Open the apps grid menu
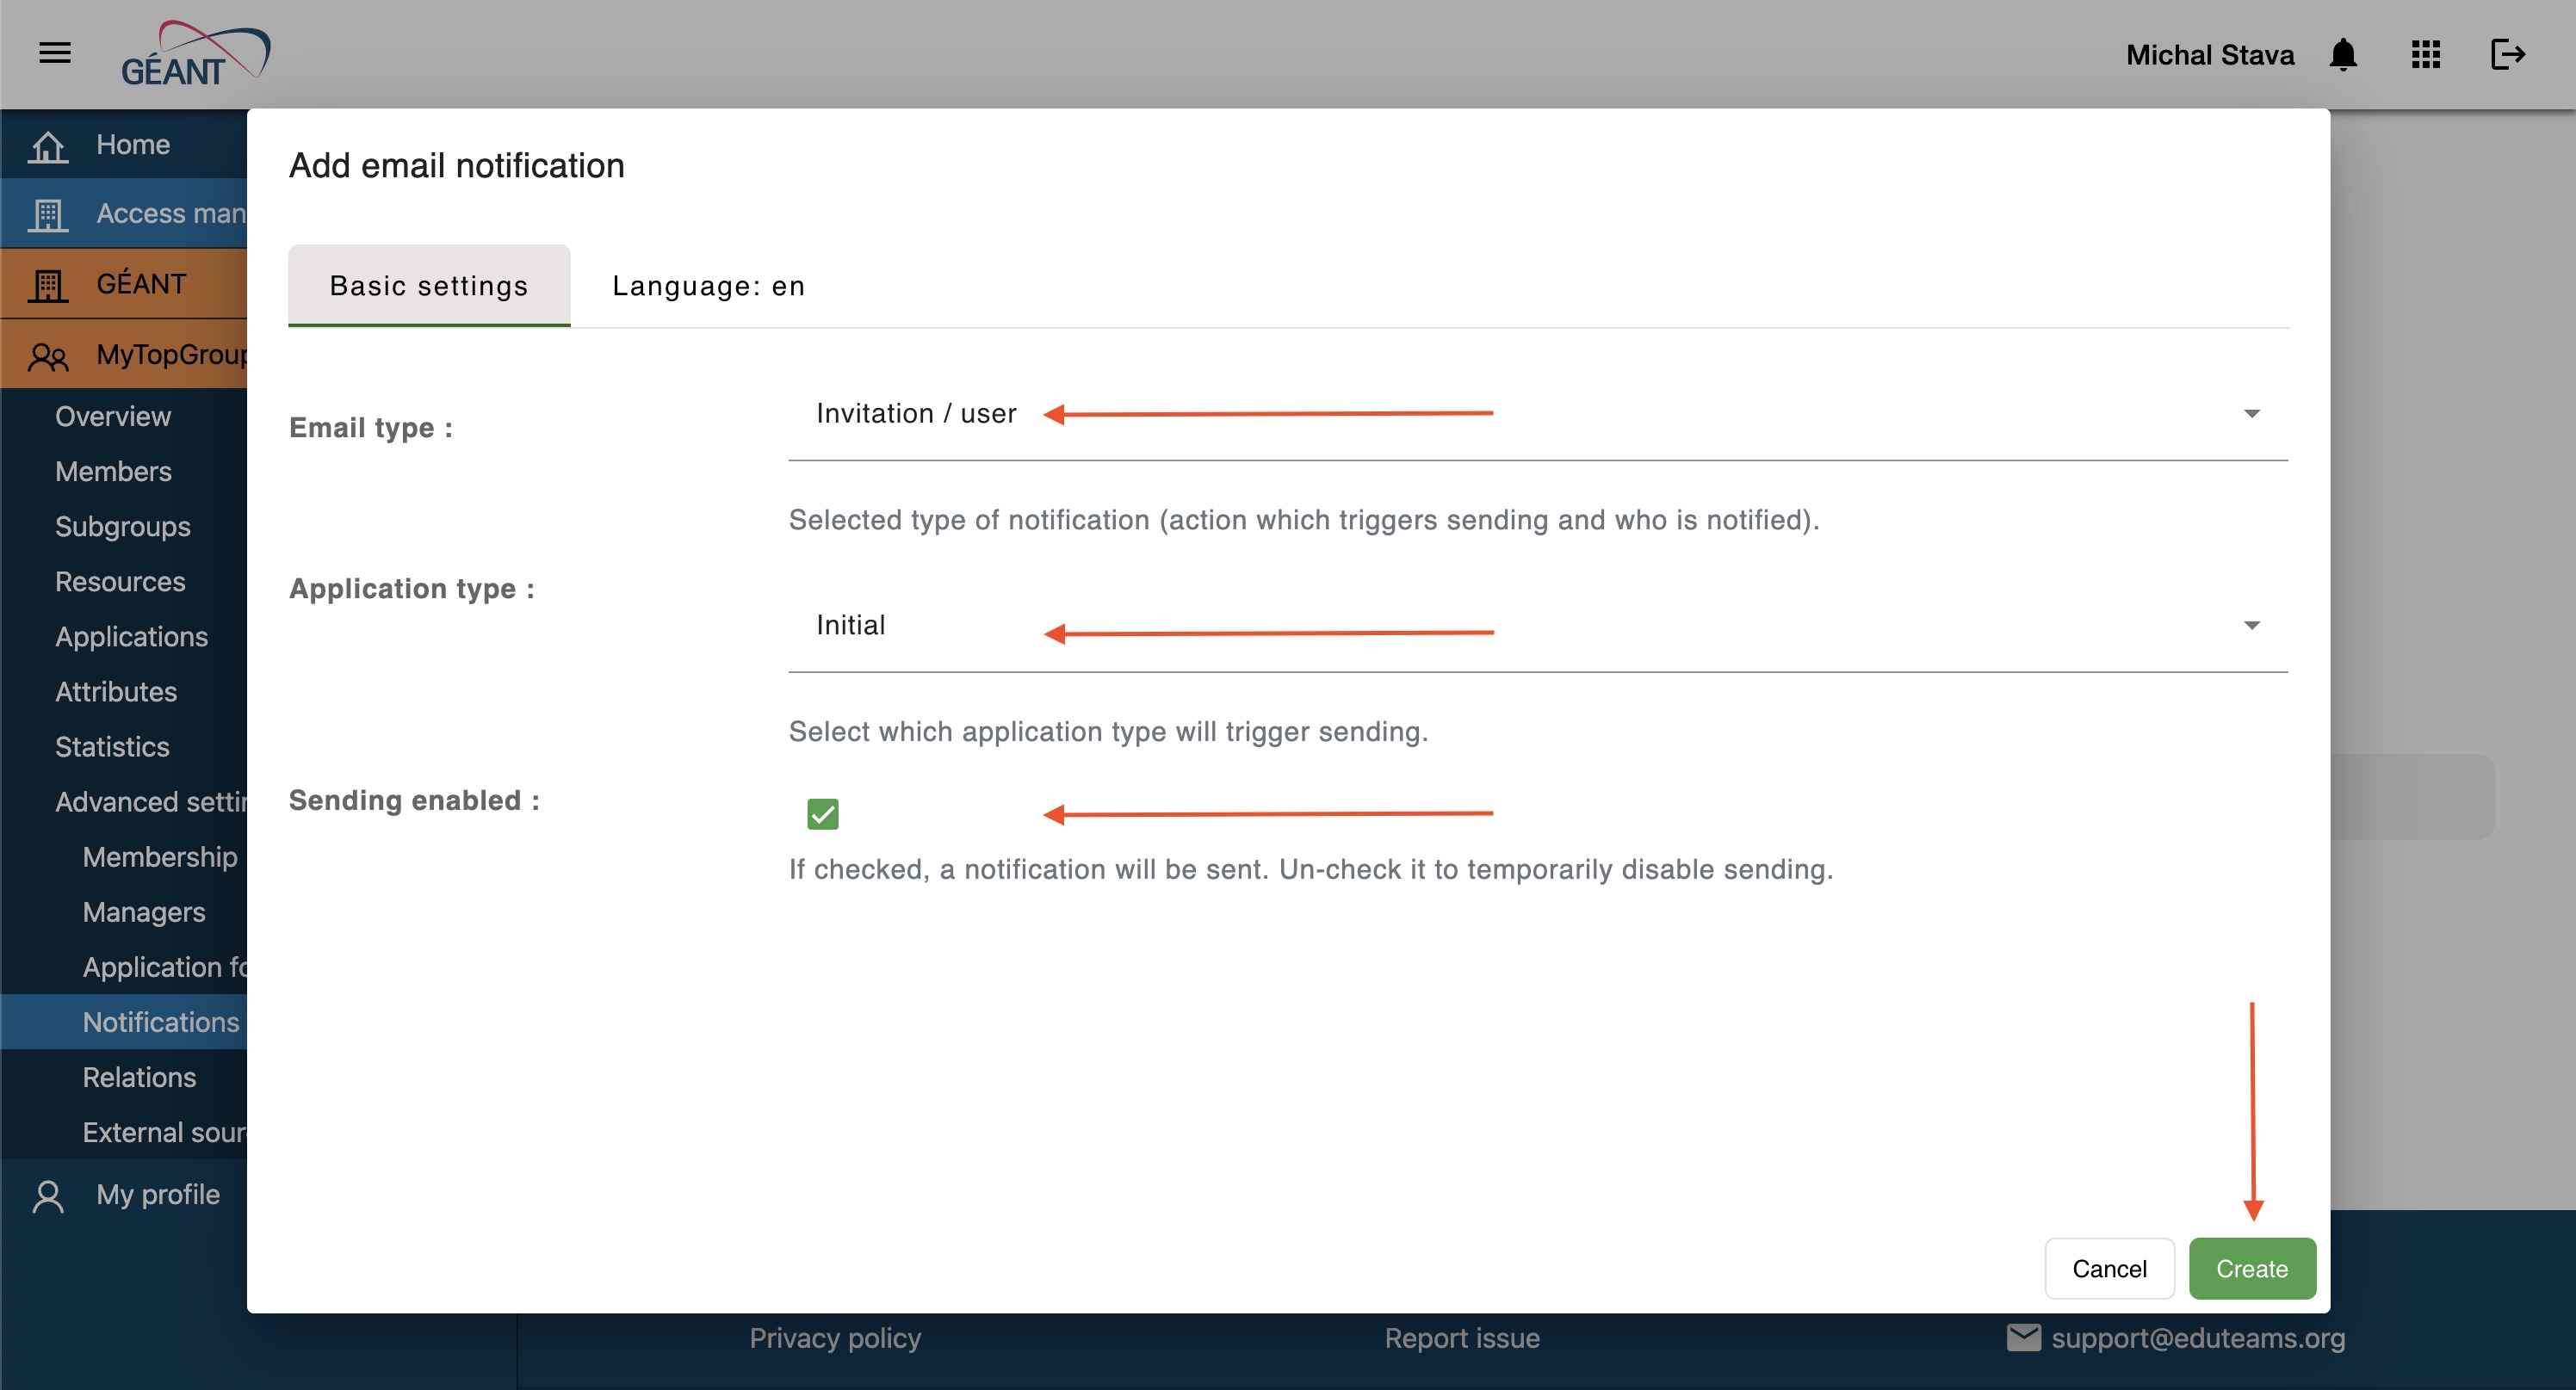This screenshot has height=1390, width=2576. 2426,54
